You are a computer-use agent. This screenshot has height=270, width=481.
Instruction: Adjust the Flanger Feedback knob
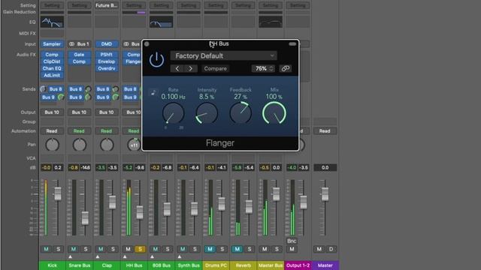coord(240,113)
